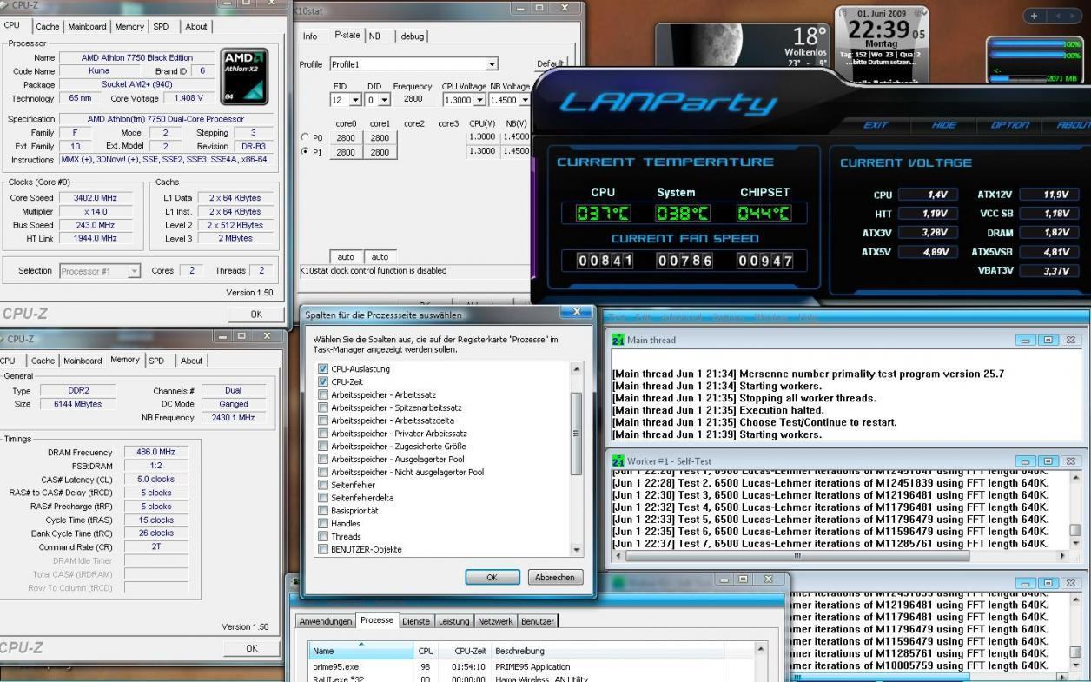Viewport: 1091px width, 682px height.
Task: Open the DID dropdown showing 0
Action: (386, 100)
